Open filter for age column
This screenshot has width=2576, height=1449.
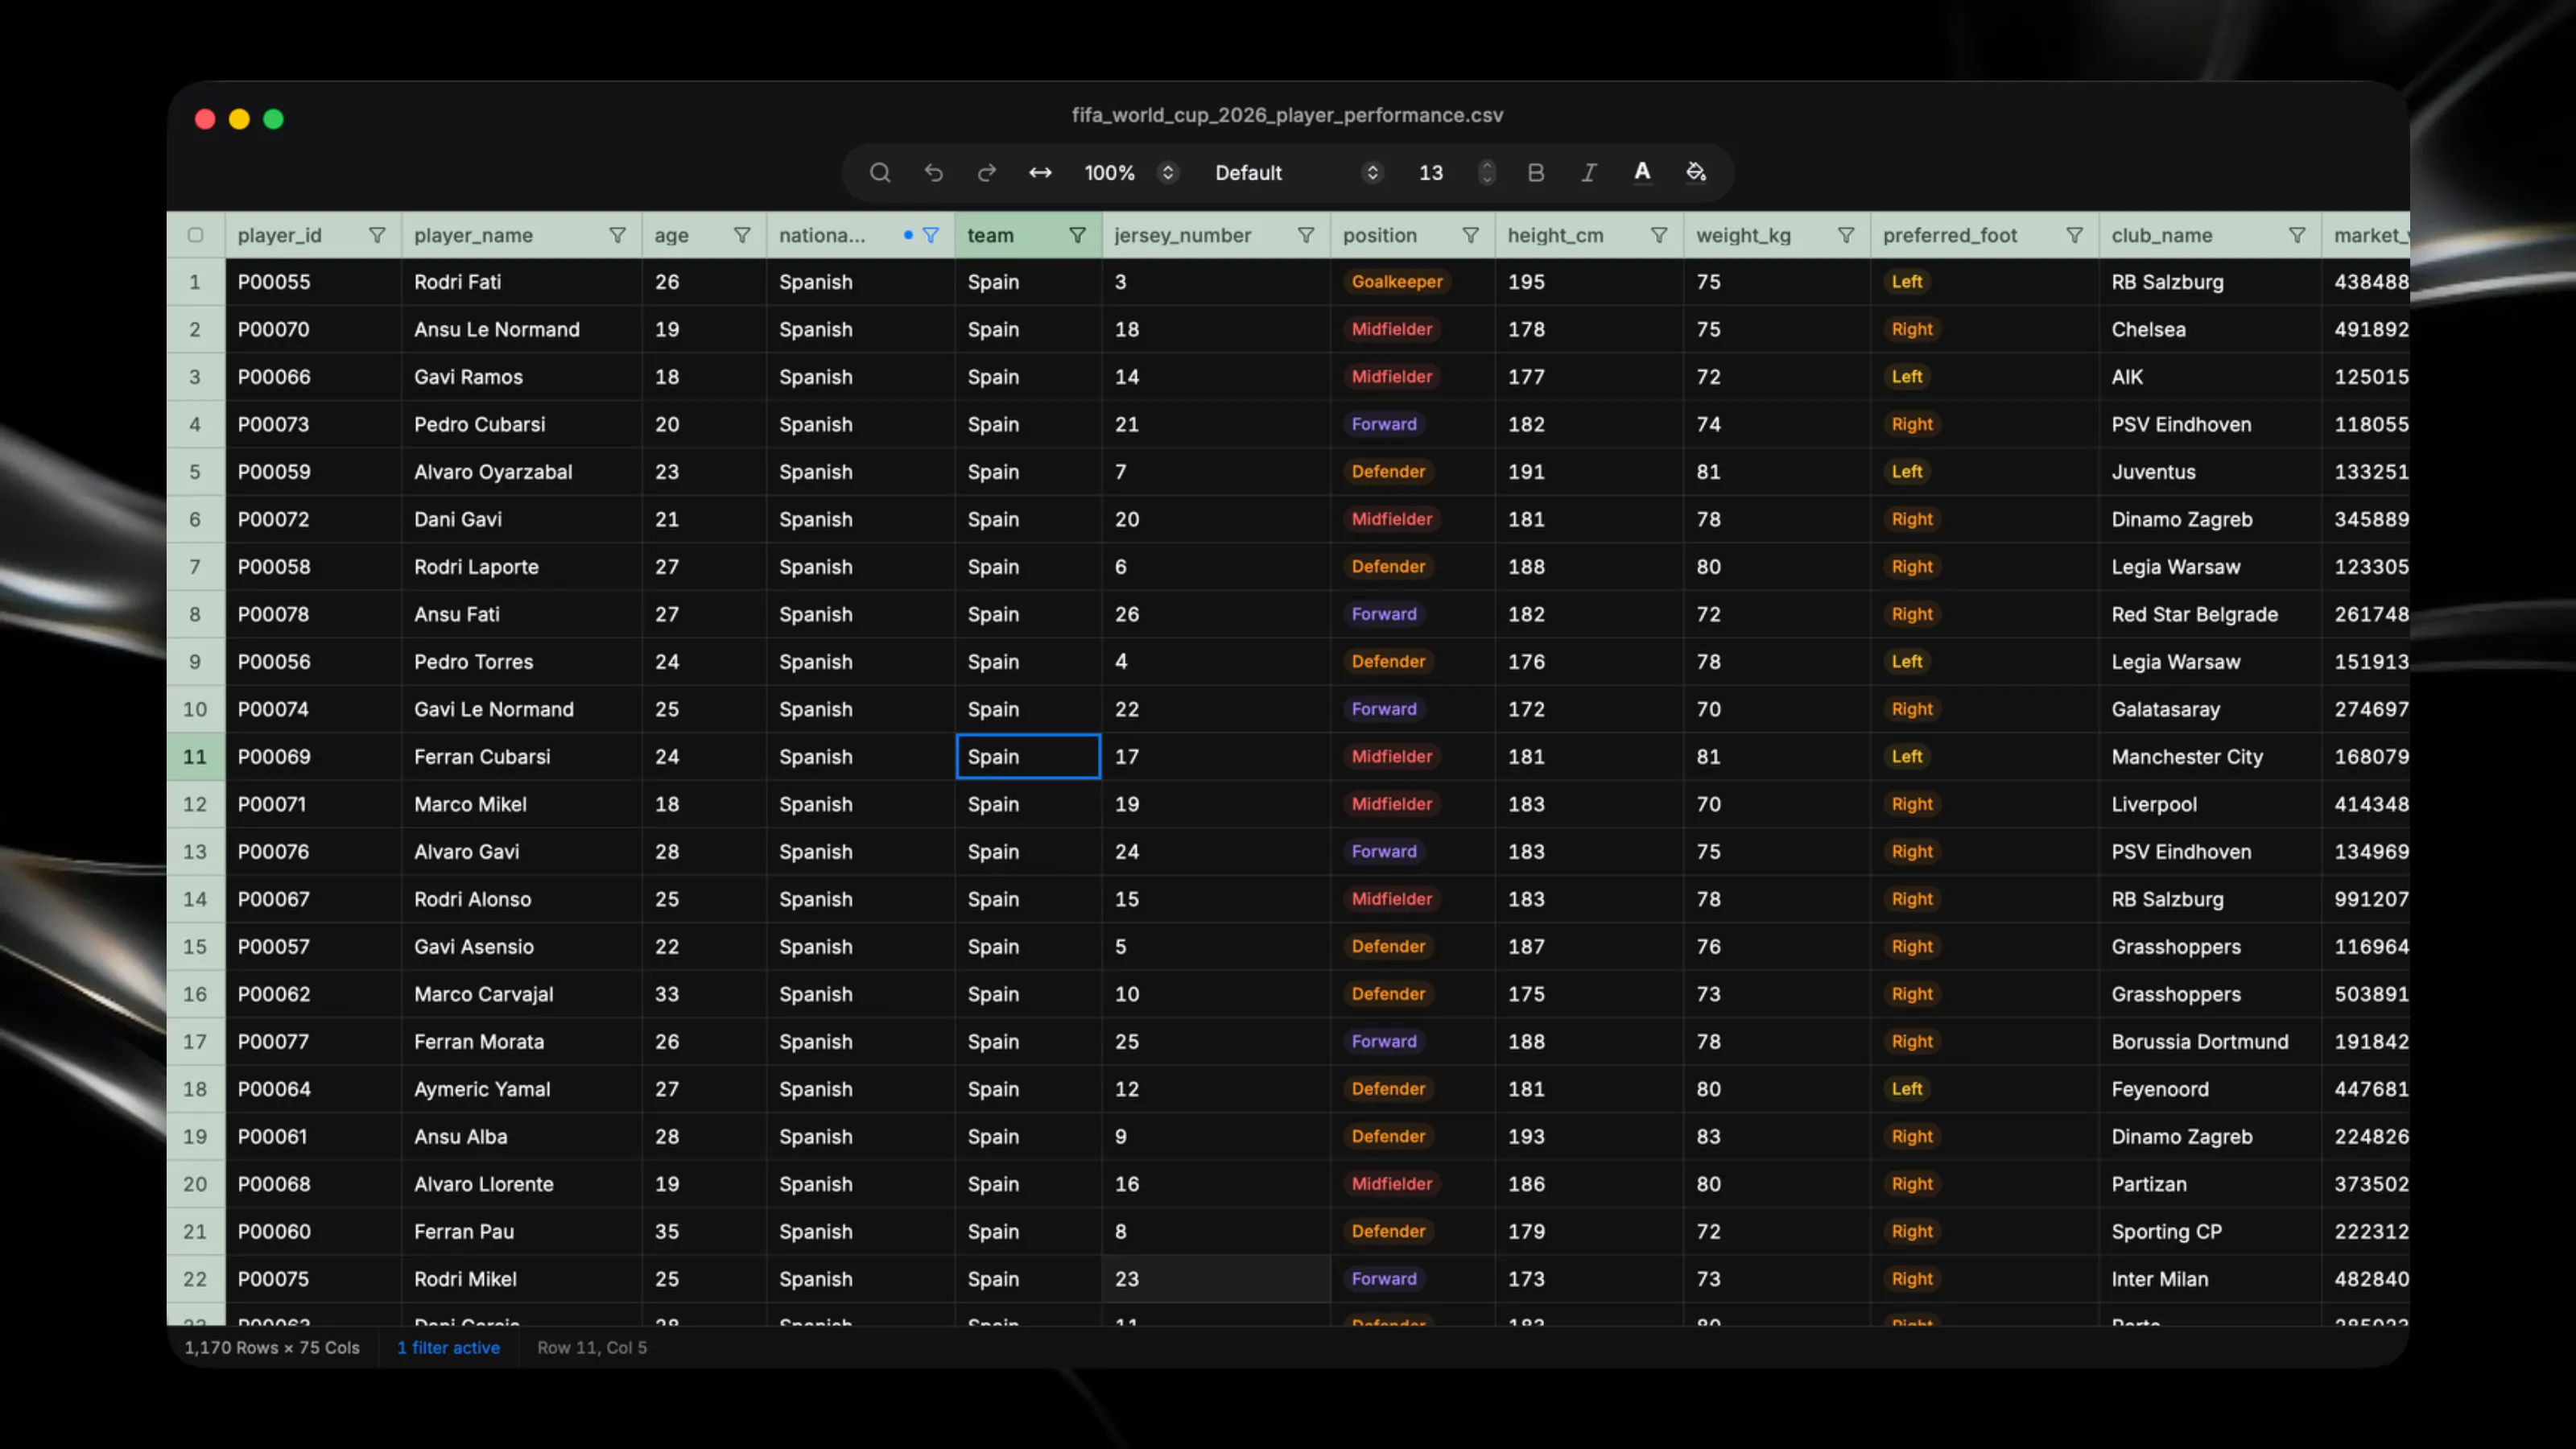click(742, 235)
